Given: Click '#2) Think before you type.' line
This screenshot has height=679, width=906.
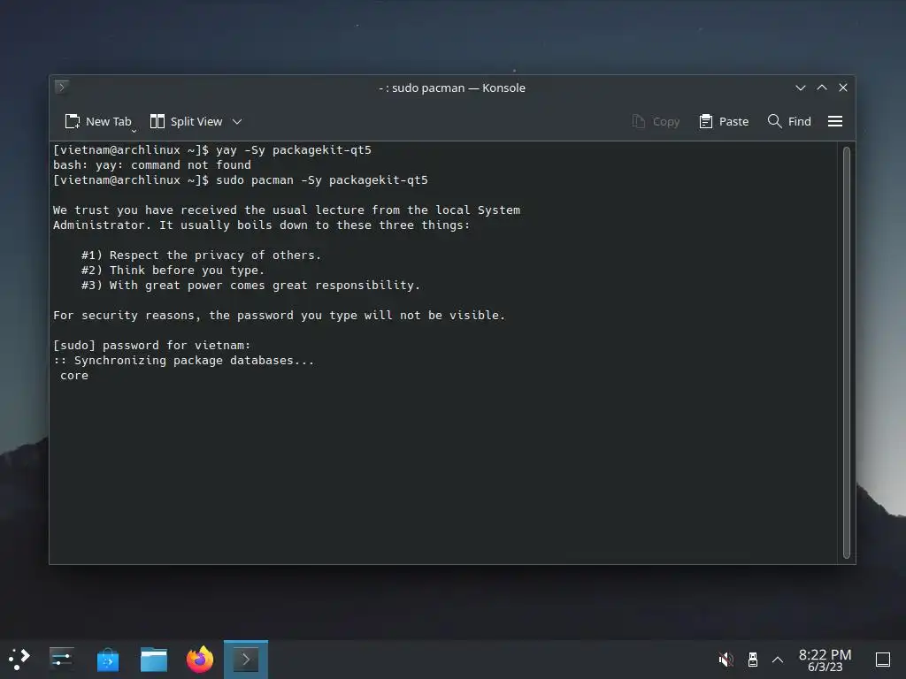Looking at the screenshot, I should [x=173, y=271].
